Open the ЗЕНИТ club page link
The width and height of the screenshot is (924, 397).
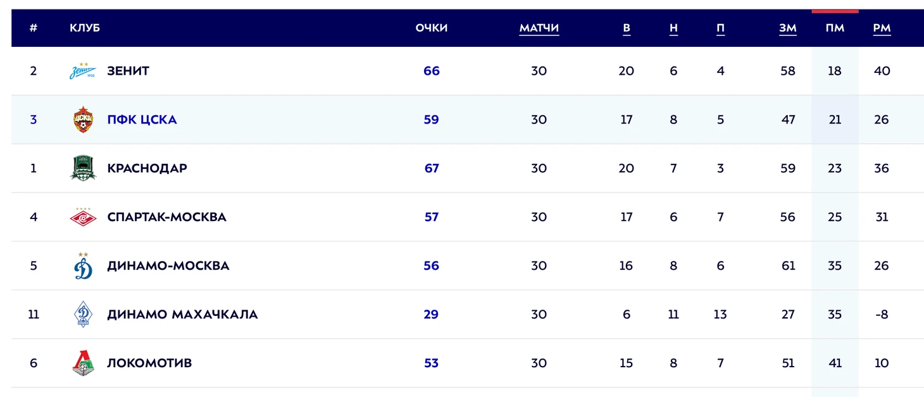pos(128,71)
